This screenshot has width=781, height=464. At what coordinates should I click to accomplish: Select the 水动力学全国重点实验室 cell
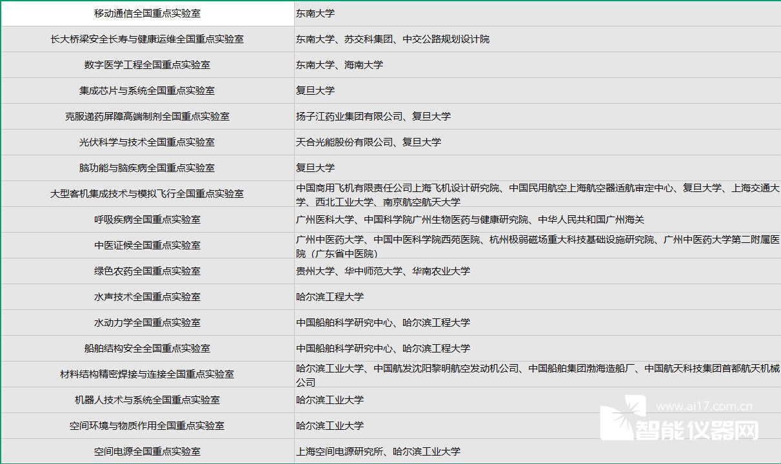click(x=147, y=323)
